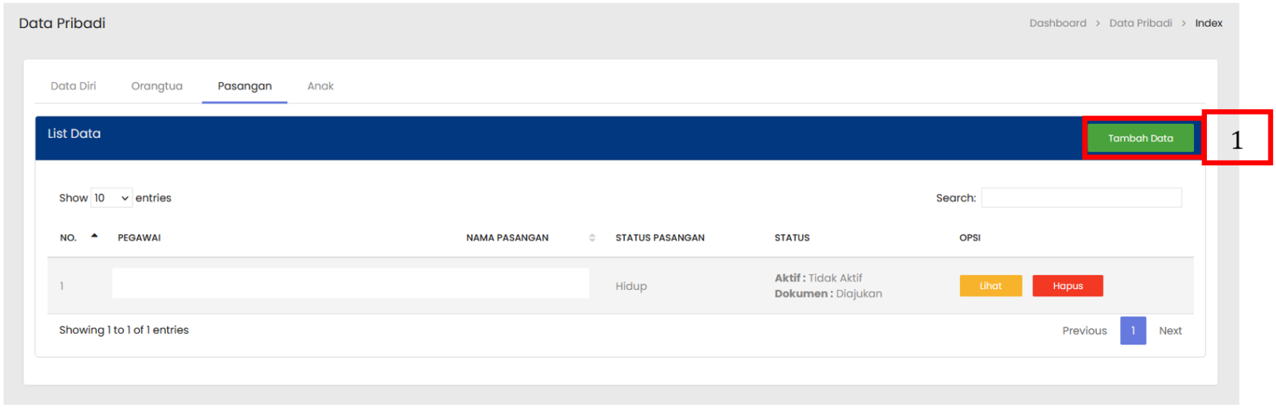The height and width of the screenshot is (412, 1276).
Task: Open the Orangtua tab
Action: click(156, 86)
